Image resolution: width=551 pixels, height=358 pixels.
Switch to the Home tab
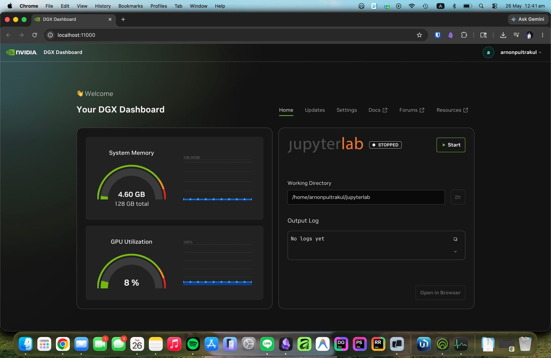(286, 110)
